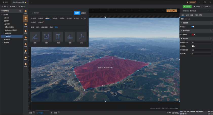The width and height of the screenshot is (213, 115).
Task: Switch to the 地形 sub-tab
Action: pos(38,27)
